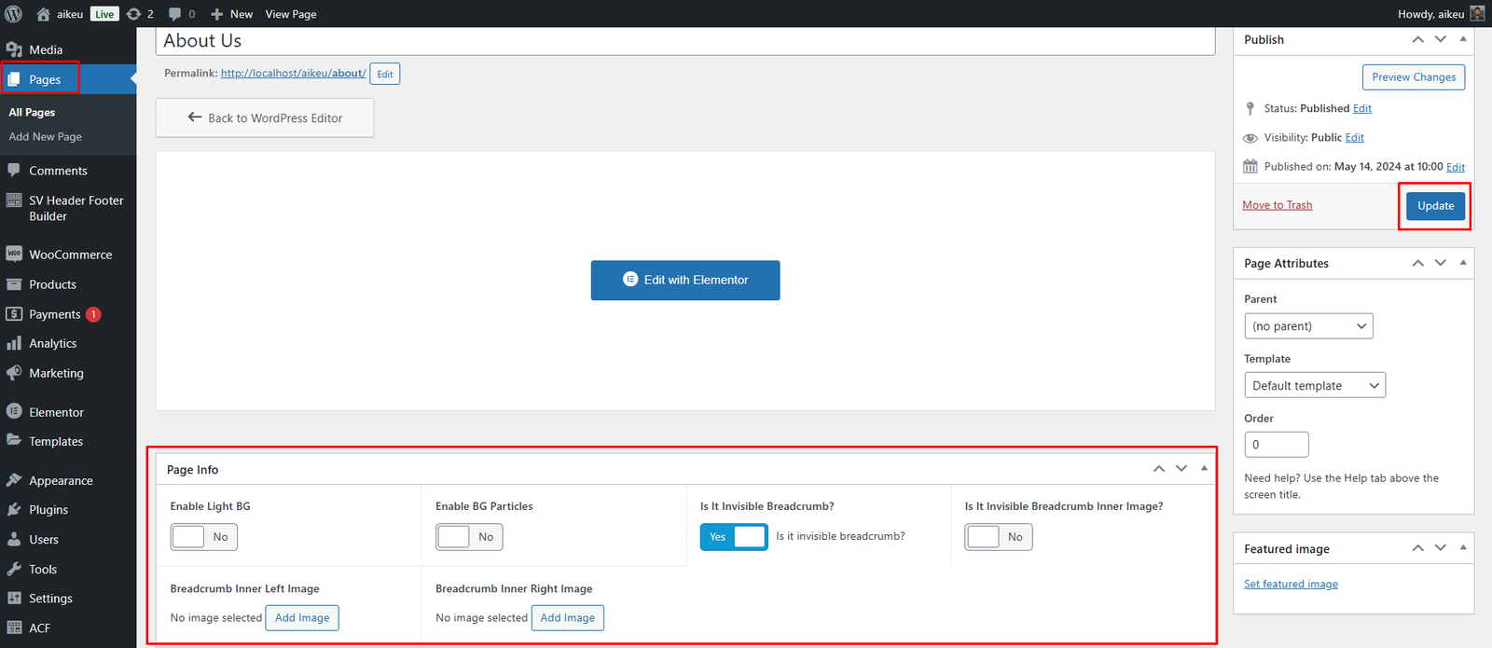Image resolution: width=1492 pixels, height=648 pixels.
Task: Click the WordPress logo icon in admin bar
Action: [x=14, y=14]
